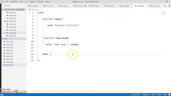Viewport: 171px width, 96px height.
Task: Open lat01.php in PHP folder
Action: coord(10,42)
